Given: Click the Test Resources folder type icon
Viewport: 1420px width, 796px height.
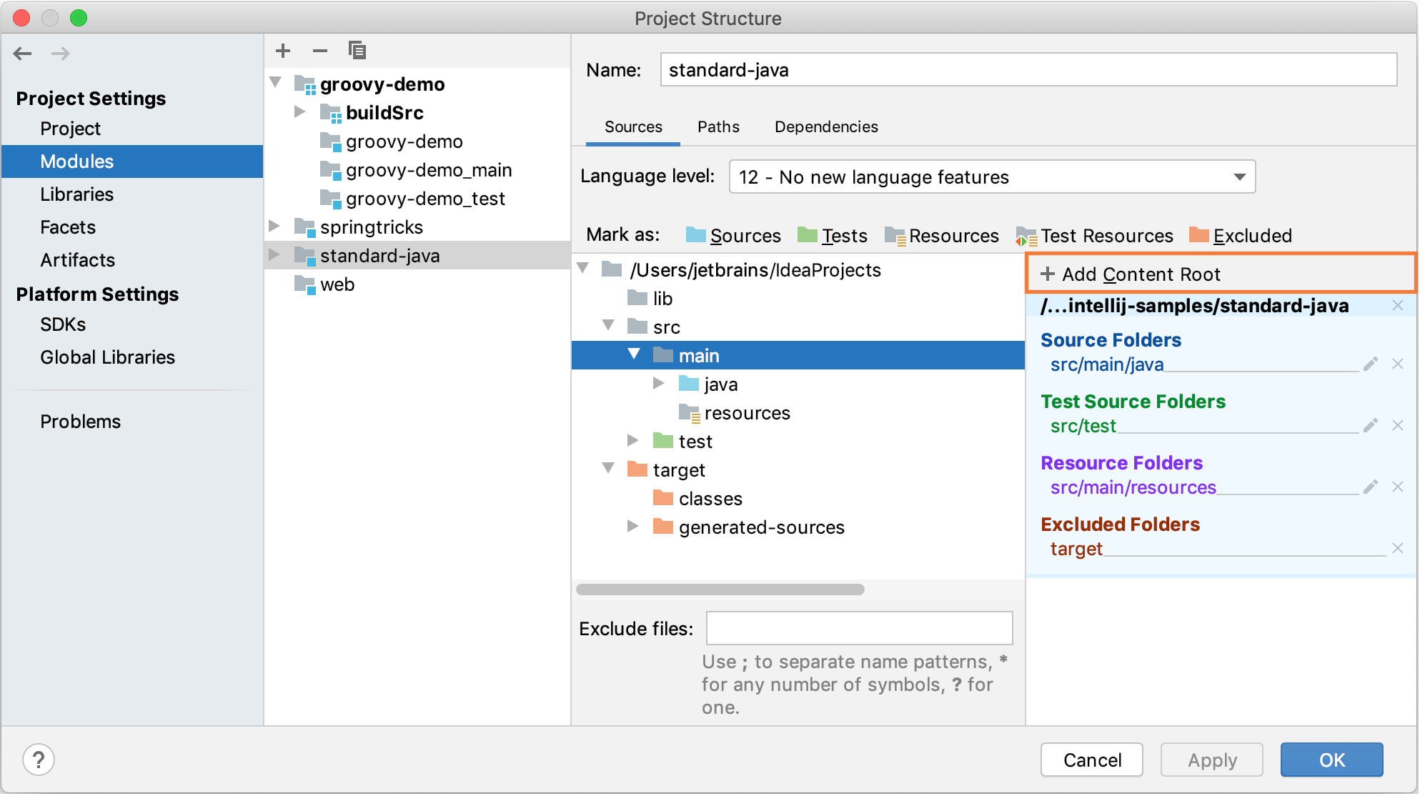Looking at the screenshot, I should (x=1023, y=236).
